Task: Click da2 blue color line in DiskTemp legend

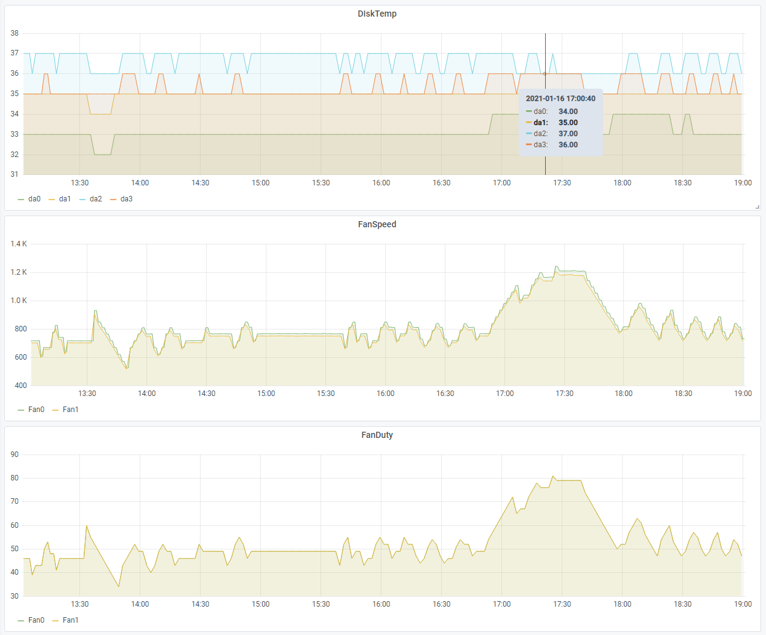Action: [82, 200]
